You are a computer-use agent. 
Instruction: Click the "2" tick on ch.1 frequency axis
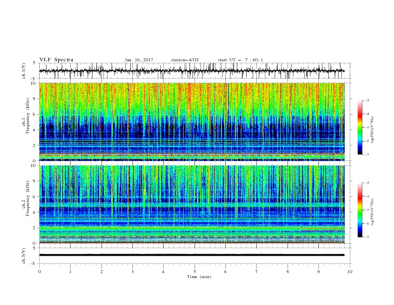pos(34,145)
